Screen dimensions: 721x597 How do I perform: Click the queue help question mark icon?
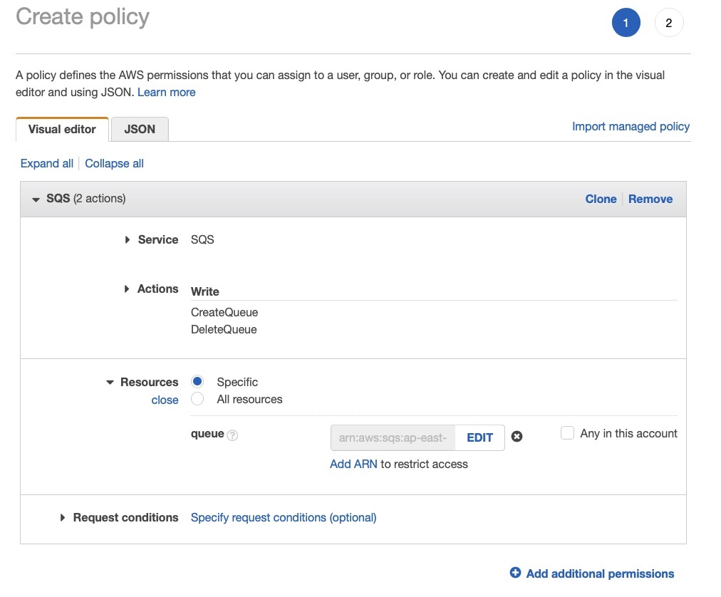tap(232, 435)
